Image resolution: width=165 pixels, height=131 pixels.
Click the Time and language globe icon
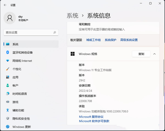pyautogui.click(x=8, y=94)
